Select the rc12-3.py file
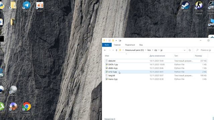The width and height of the screenshot is (214, 120). (x=113, y=72)
